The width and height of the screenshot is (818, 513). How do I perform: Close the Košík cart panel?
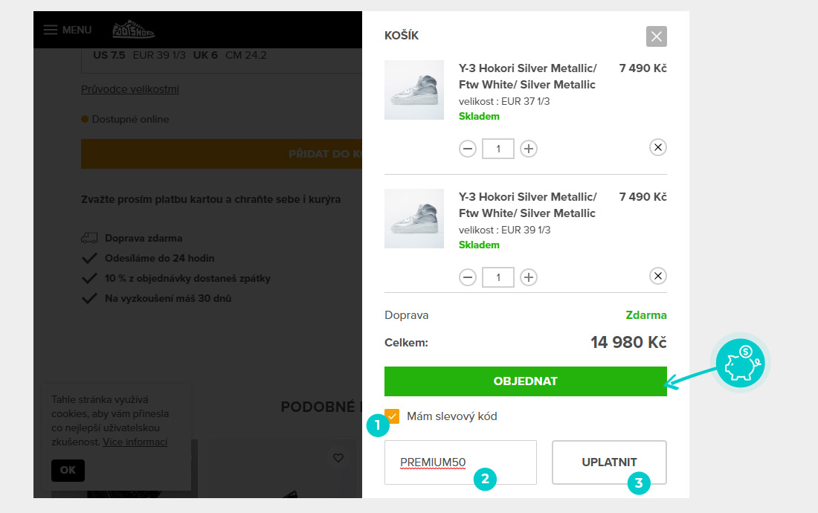tap(656, 36)
